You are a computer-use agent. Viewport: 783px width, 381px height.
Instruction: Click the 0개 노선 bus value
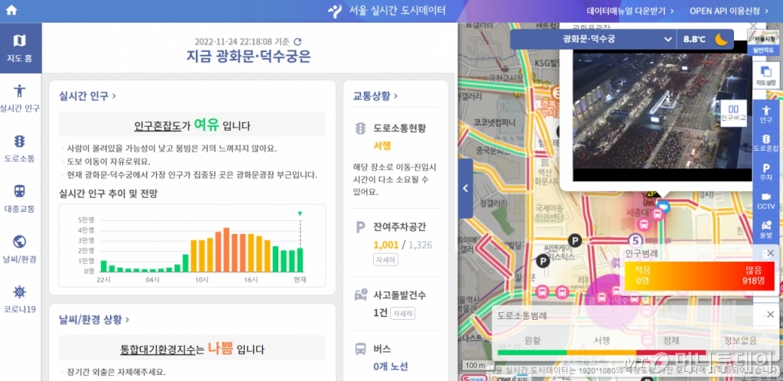391,366
